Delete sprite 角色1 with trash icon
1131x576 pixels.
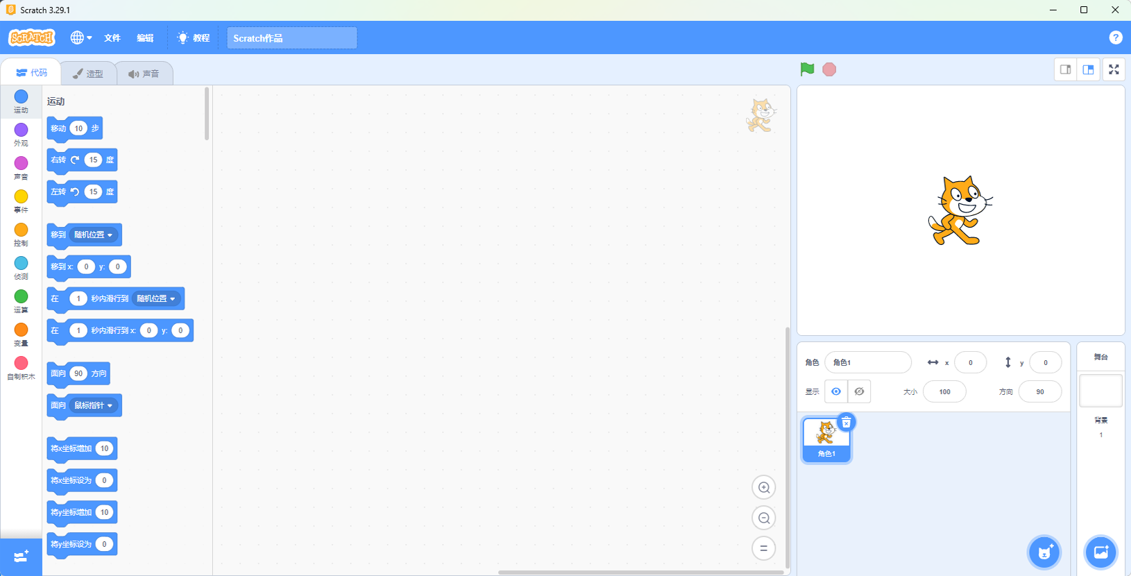(x=846, y=423)
